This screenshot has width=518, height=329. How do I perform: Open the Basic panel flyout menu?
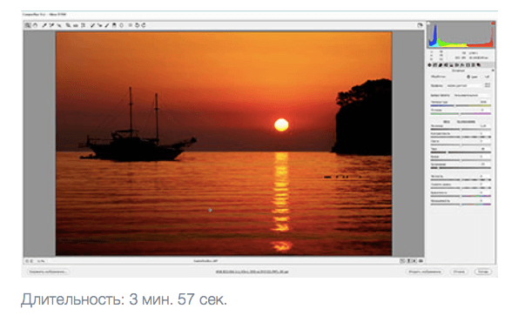click(493, 70)
